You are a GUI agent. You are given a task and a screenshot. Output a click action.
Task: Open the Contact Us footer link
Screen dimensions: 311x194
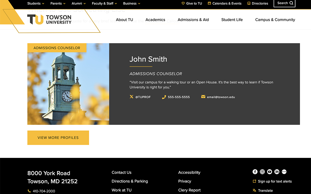(121, 173)
